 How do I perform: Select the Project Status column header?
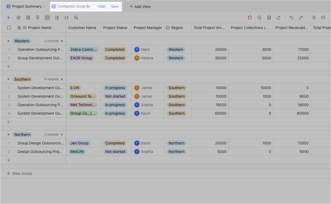[x=116, y=28]
